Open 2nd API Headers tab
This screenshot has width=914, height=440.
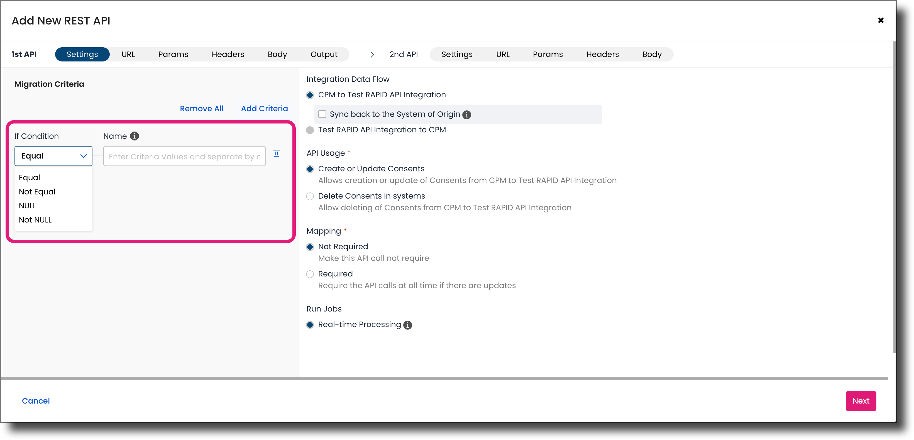[x=602, y=54]
